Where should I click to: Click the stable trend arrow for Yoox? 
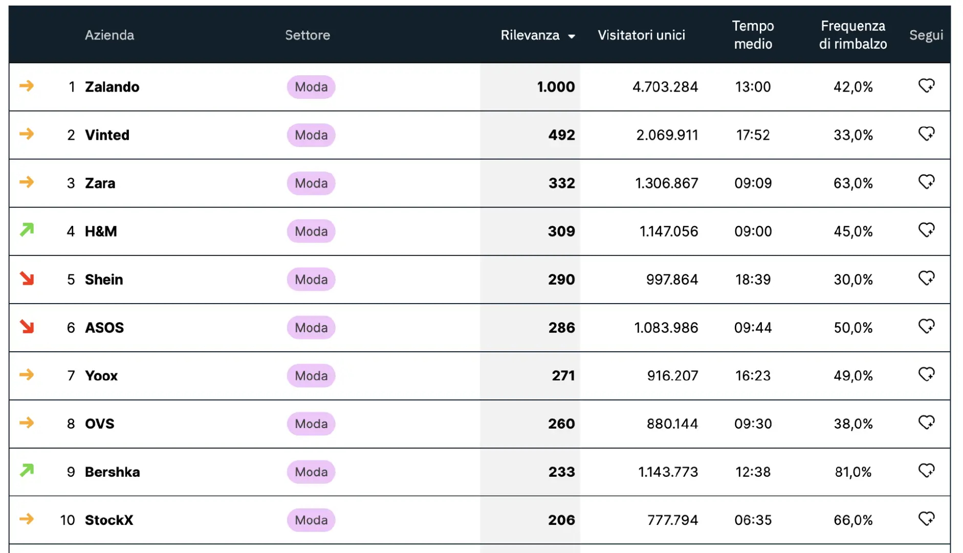point(27,374)
